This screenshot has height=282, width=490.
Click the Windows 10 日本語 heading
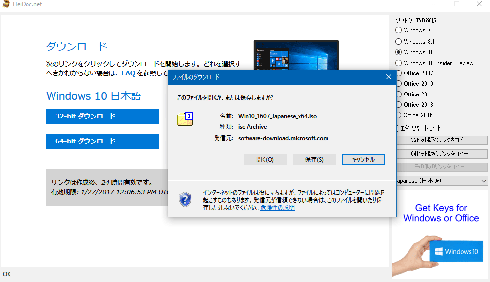coord(93,96)
